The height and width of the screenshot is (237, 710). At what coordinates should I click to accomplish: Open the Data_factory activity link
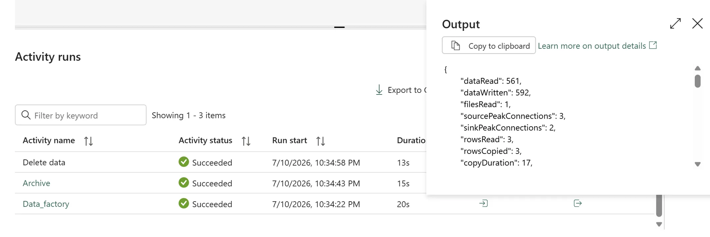46,204
